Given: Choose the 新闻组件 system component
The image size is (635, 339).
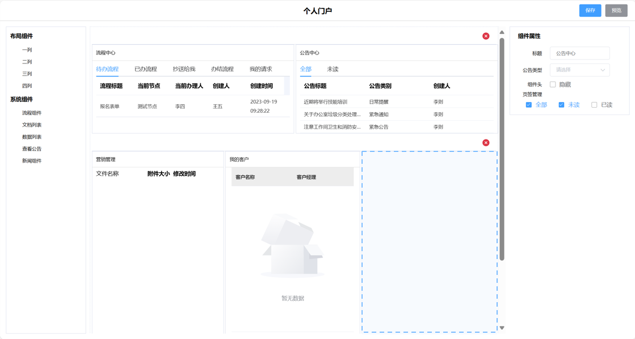Looking at the screenshot, I should [x=32, y=161].
